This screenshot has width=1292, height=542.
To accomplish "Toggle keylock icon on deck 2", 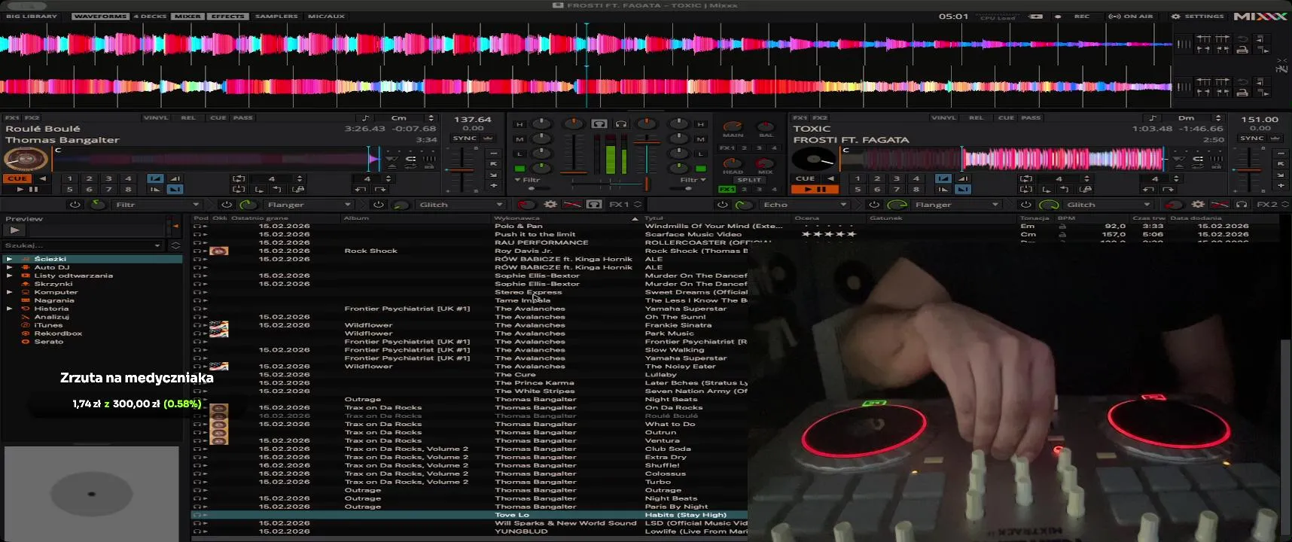I will [1153, 118].
